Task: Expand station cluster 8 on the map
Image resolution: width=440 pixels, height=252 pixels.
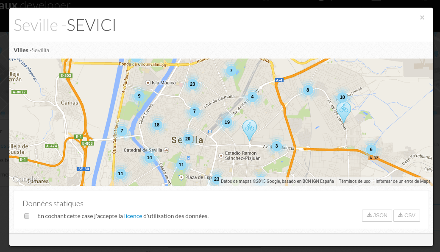Action: (x=308, y=90)
